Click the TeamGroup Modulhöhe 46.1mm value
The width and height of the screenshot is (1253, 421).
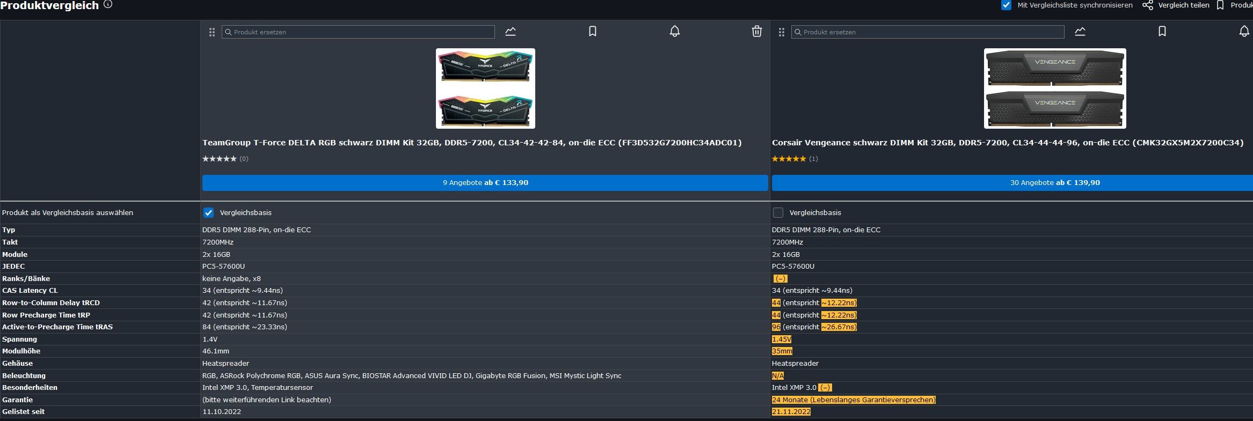coord(216,351)
